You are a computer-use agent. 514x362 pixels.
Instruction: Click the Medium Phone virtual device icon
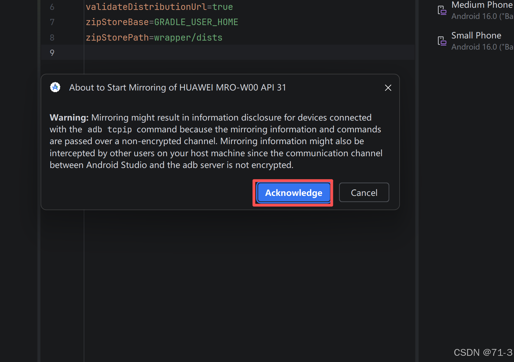pyautogui.click(x=442, y=10)
